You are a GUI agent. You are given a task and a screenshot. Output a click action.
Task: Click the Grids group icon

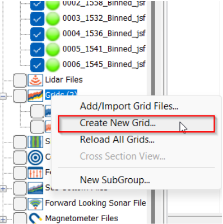point(35,96)
